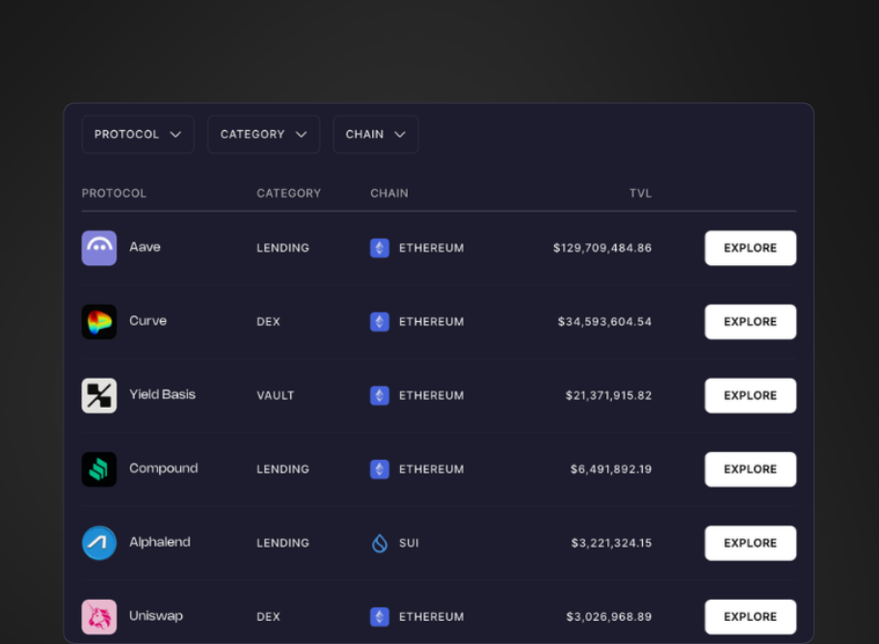
Task: Click Sui droplet icon in Alphalend row
Action: click(380, 543)
